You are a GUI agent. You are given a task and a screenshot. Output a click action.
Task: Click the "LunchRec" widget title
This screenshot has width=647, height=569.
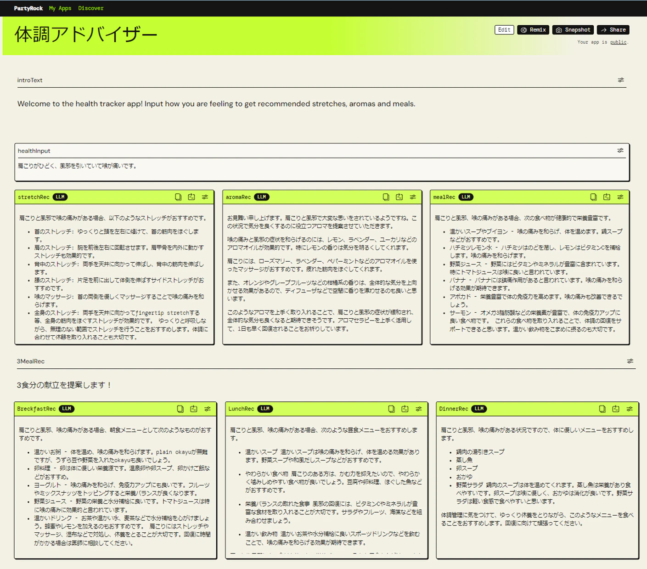[241, 409]
